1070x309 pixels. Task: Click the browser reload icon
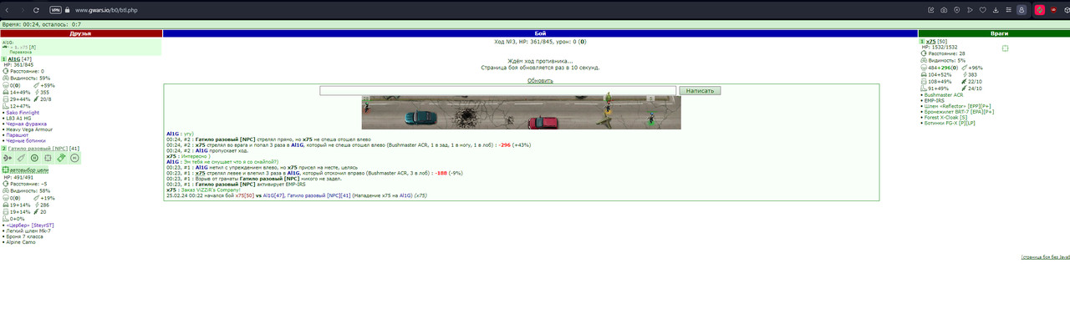[36, 10]
